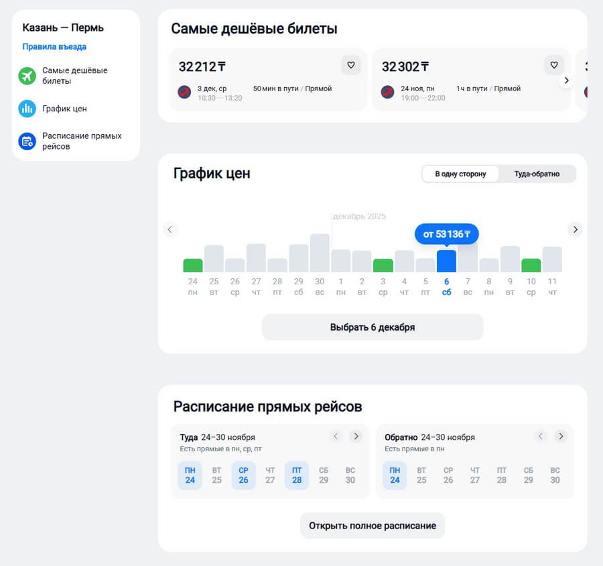Open the 32 212 ₸ ticket card
This screenshot has height=566, width=603.
(268, 80)
